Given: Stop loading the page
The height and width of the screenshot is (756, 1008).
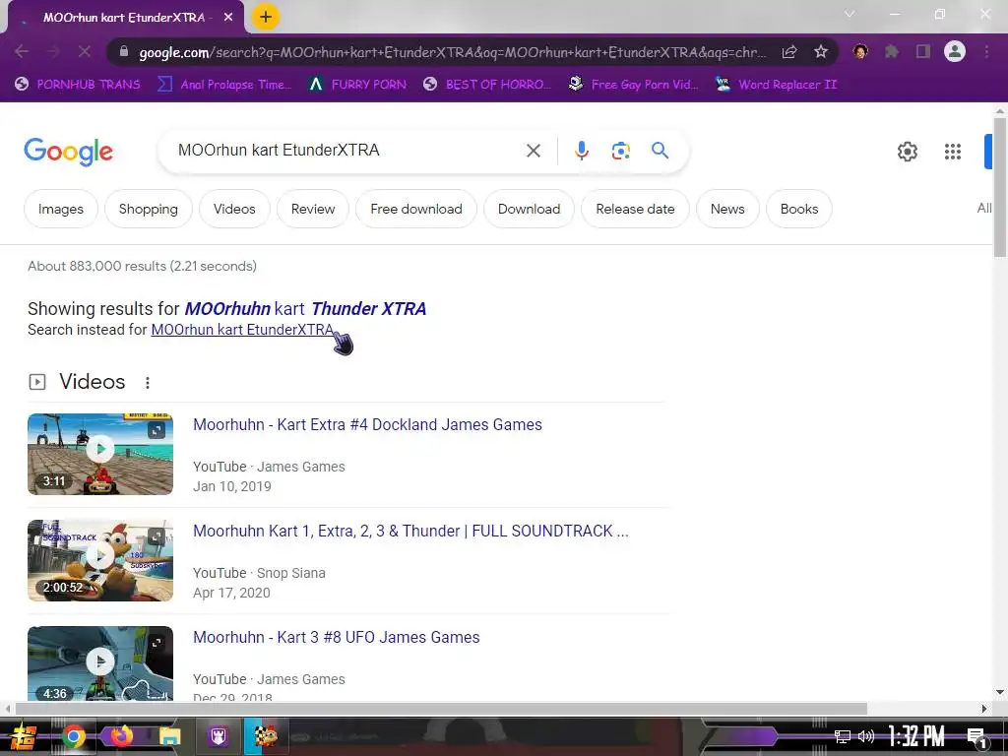Looking at the screenshot, I should [x=85, y=51].
